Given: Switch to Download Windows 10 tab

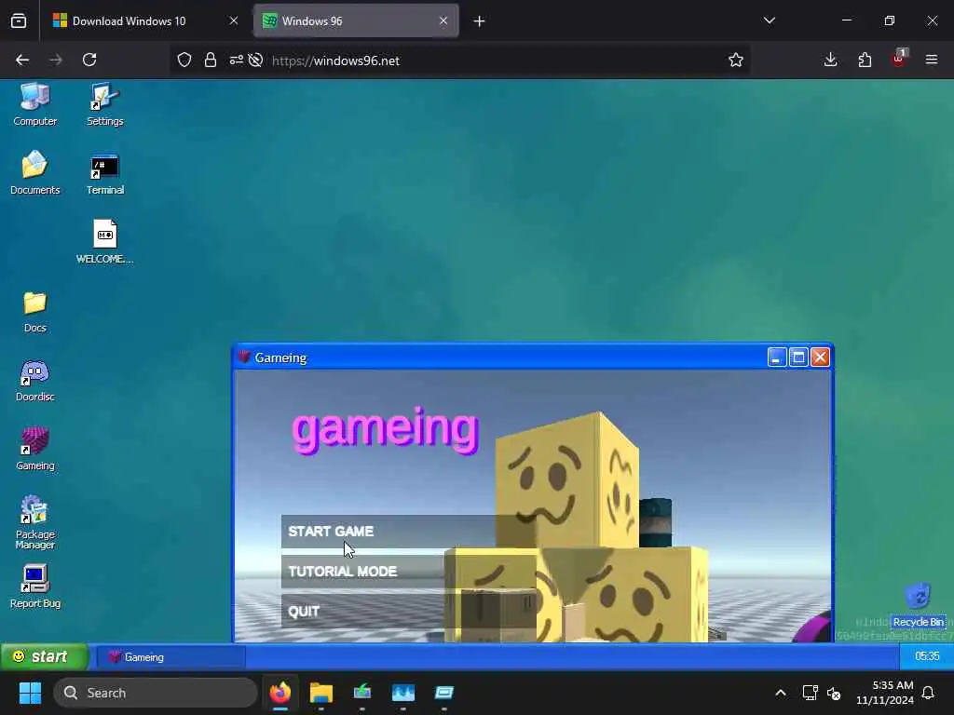Looking at the screenshot, I should coord(144,21).
